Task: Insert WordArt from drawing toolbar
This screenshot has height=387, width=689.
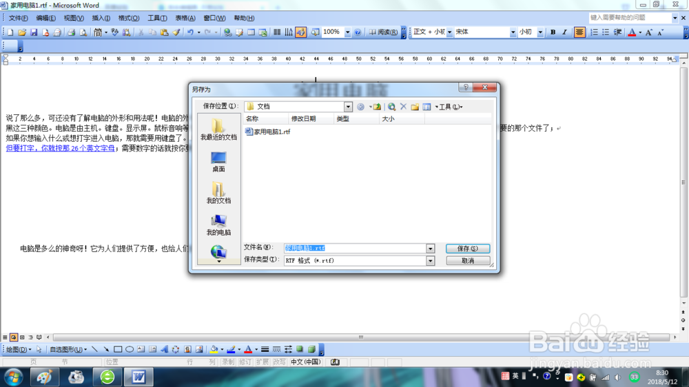Action: point(165,350)
